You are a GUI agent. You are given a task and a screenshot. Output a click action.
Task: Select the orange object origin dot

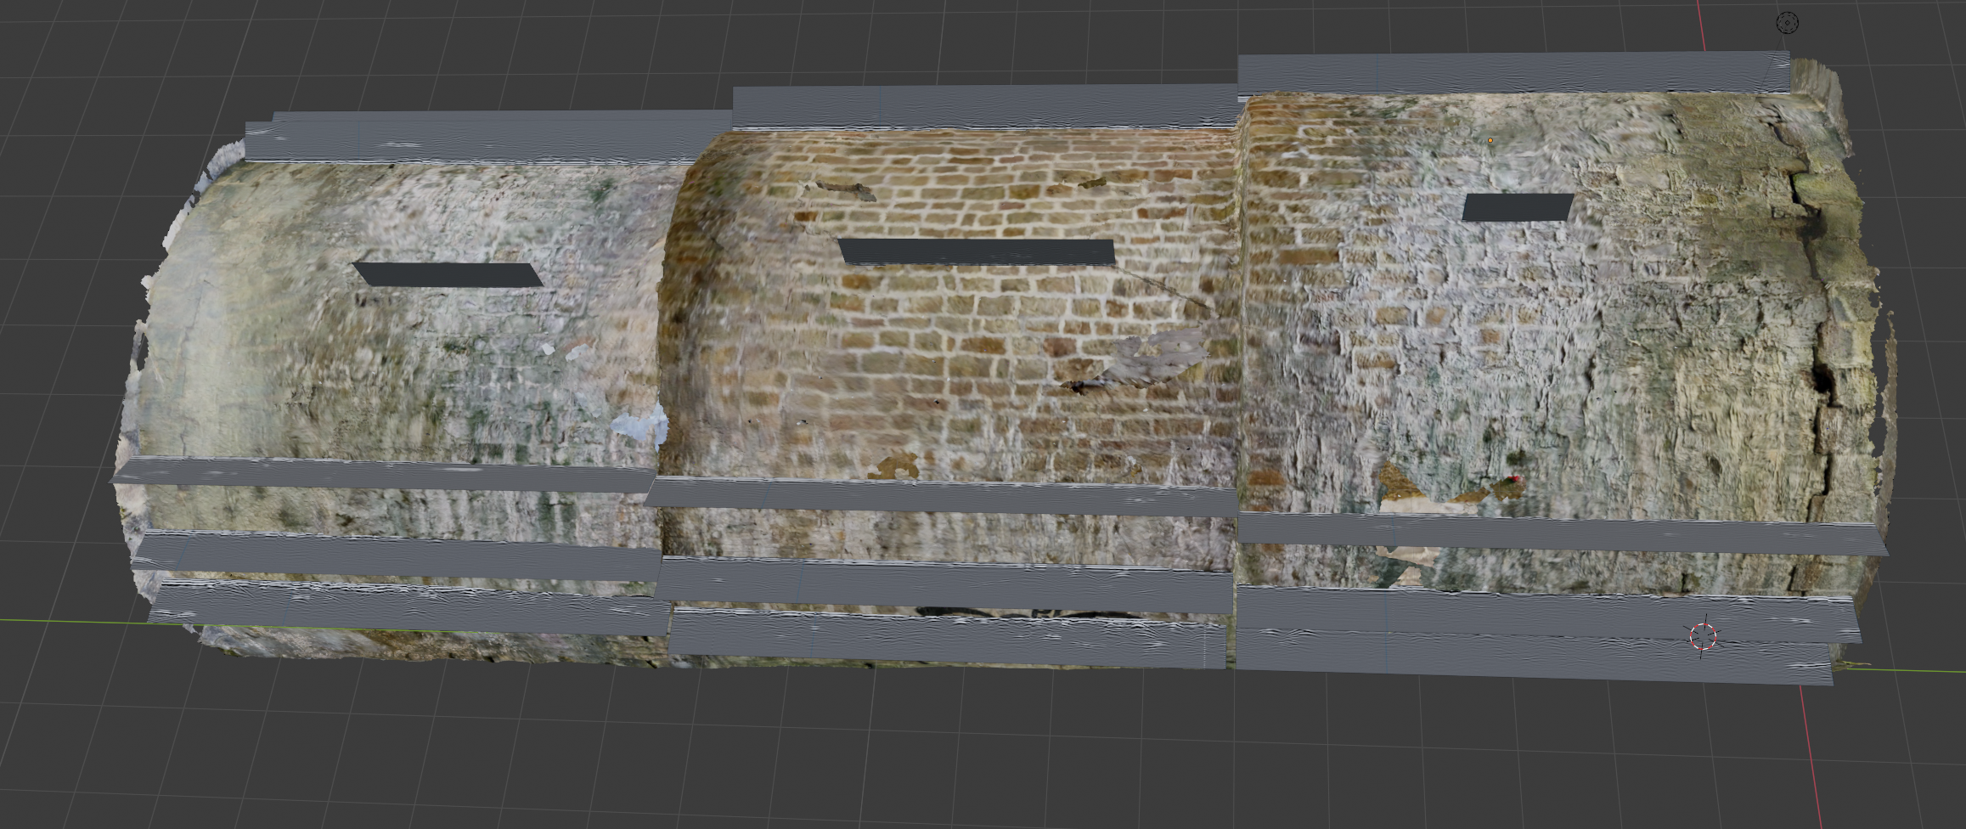tap(1490, 140)
